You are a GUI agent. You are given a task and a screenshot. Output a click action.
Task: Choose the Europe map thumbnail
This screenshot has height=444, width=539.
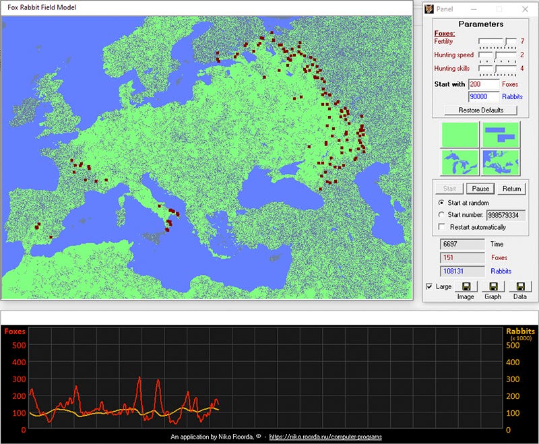501,162
